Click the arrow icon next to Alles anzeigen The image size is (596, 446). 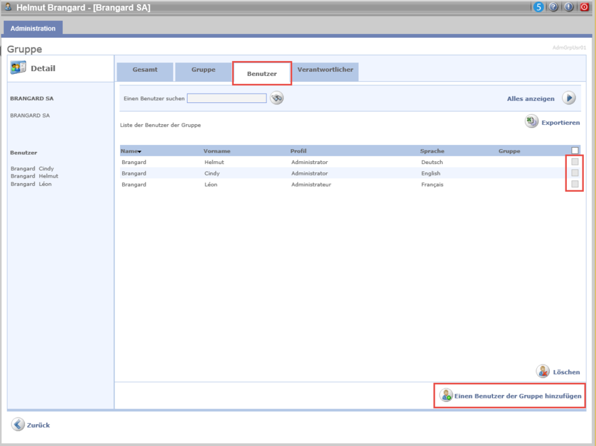tap(569, 98)
